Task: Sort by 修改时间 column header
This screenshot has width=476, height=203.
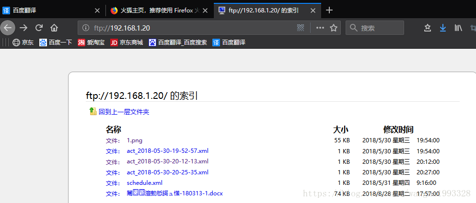Action: click(x=398, y=130)
